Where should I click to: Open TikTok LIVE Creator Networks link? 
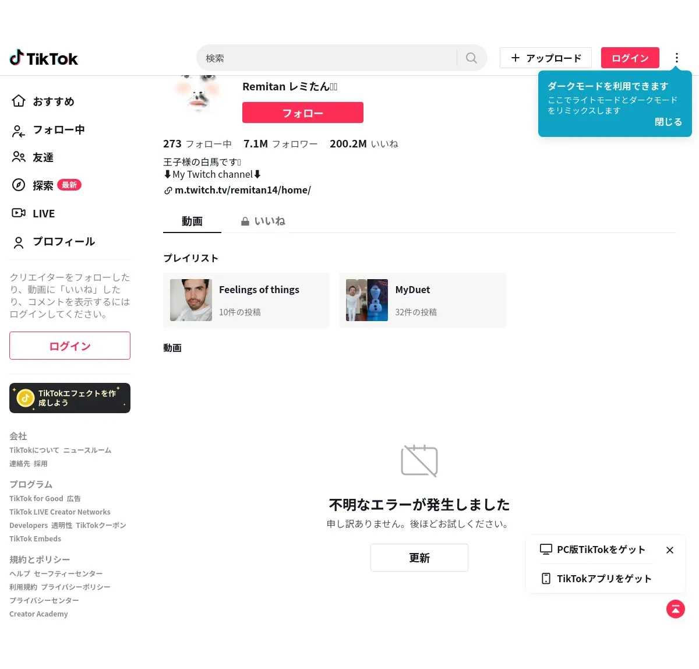coord(60,512)
